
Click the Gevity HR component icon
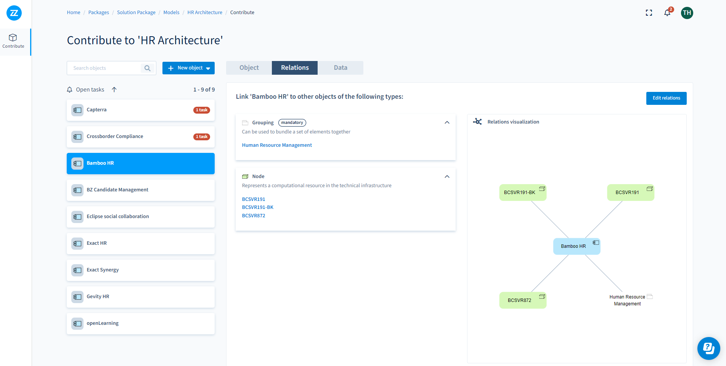(x=77, y=297)
